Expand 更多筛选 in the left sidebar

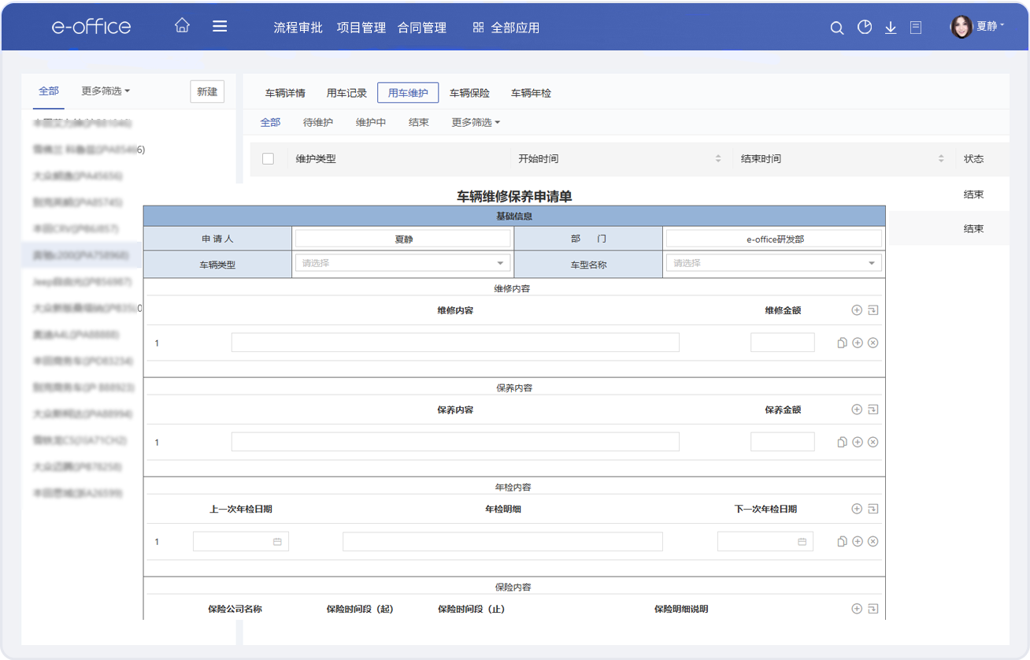pyautogui.click(x=106, y=91)
